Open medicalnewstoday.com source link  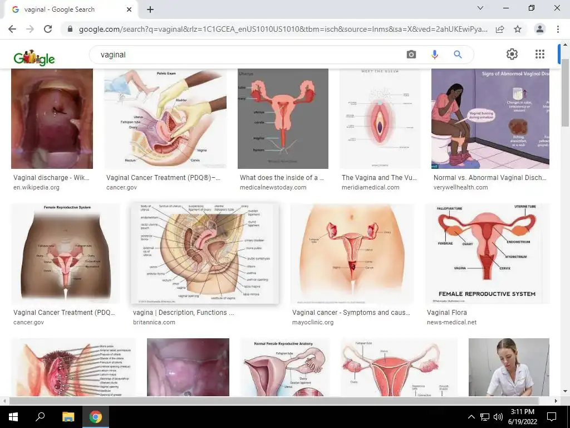click(x=273, y=187)
